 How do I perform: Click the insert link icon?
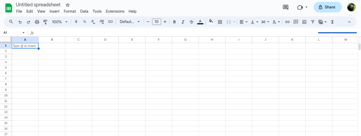(x=287, y=22)
